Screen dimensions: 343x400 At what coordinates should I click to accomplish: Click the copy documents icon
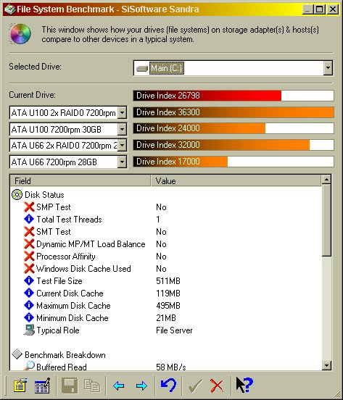pos(92,386)
